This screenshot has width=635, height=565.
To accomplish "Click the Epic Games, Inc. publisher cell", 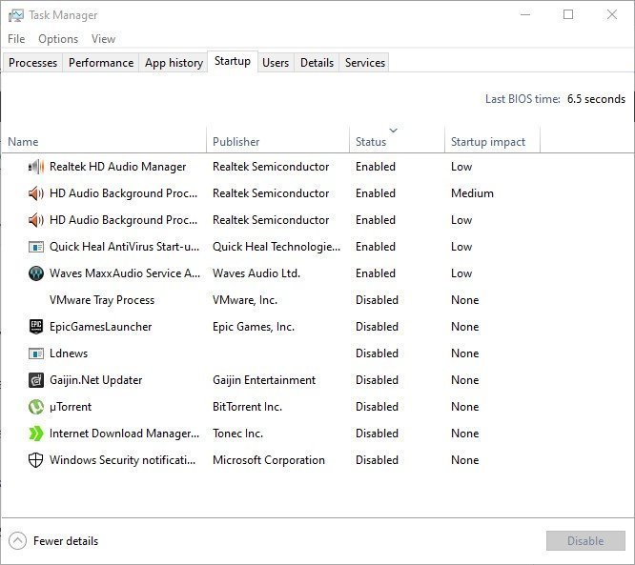I will point(254,327).
